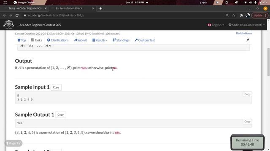270x151 pixels.
Task: Jump to Page Top
Action: pyautogui.click(x=13, y=143)
